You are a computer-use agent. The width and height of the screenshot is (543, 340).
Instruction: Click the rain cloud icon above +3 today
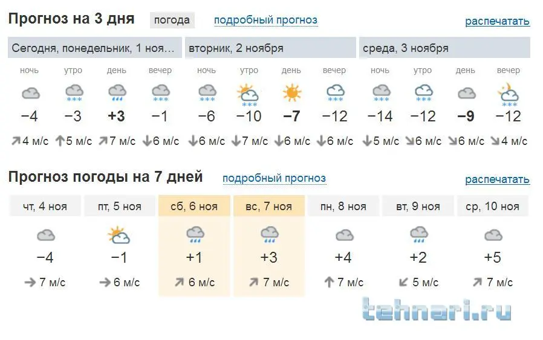coord(117,93)
